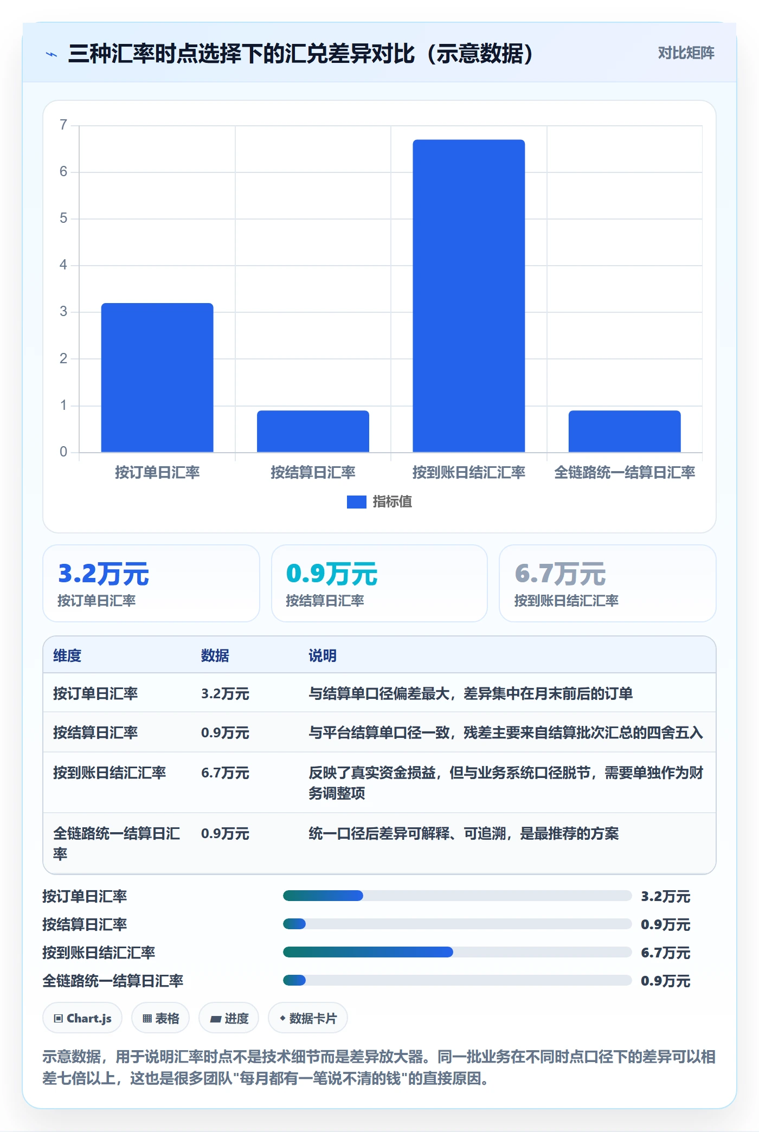Click the x-axis label 按到账日结汇汇率
Screen dimensions: 759x1132
point(469,472)
